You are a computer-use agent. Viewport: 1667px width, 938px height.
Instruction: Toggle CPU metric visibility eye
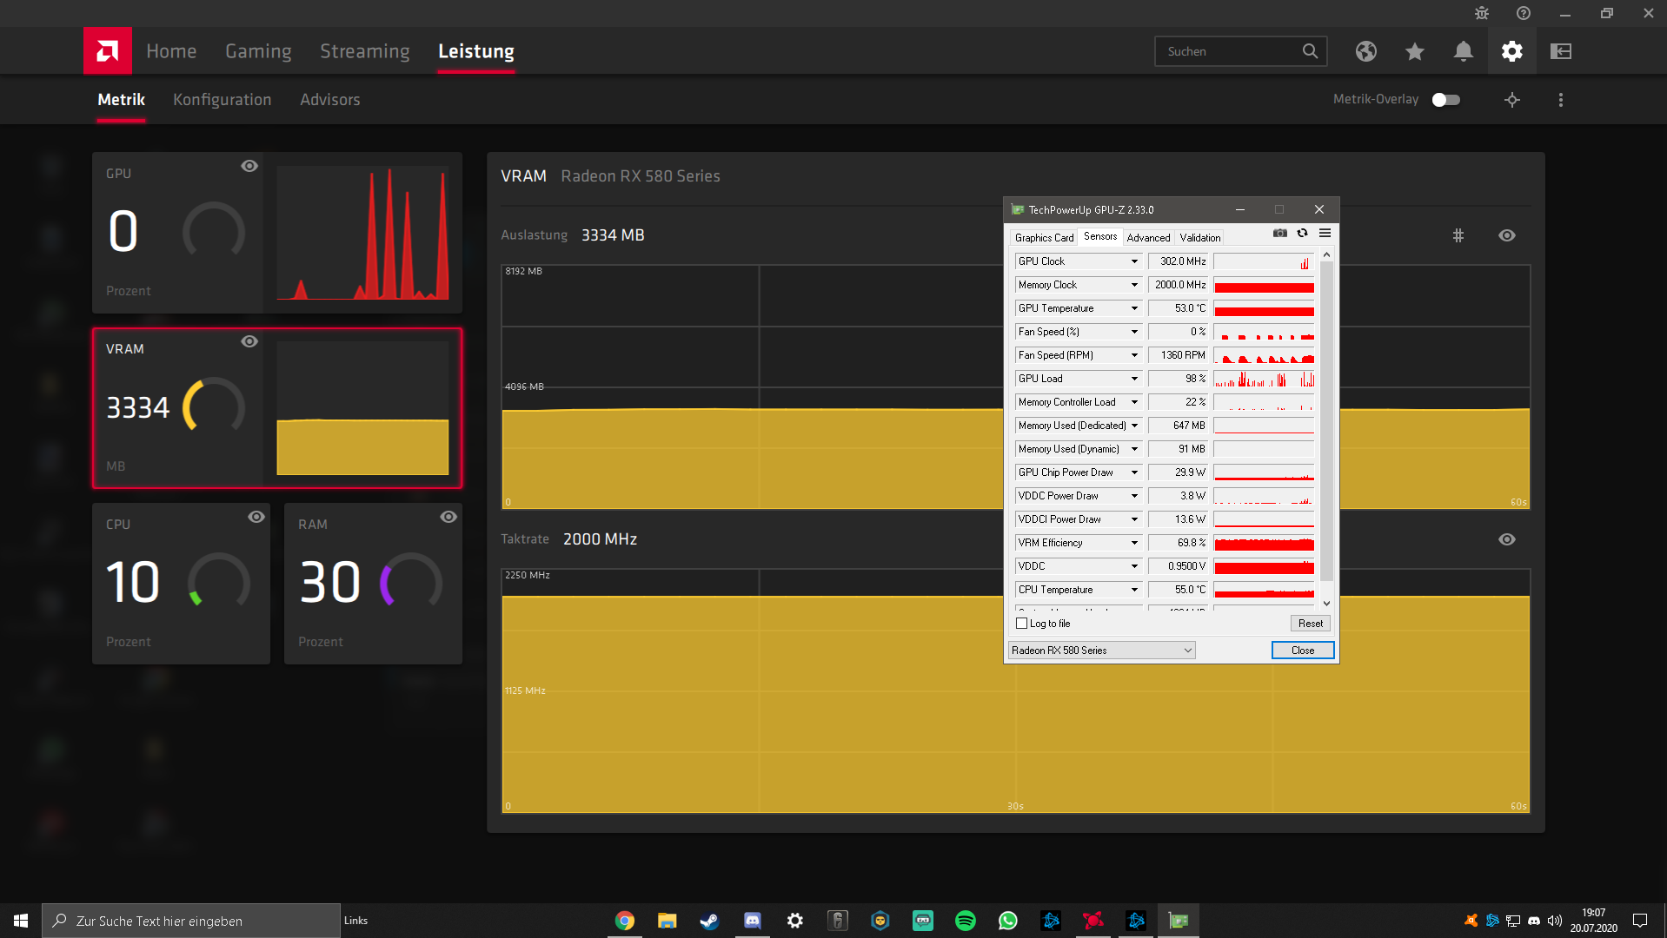(256, 517)
